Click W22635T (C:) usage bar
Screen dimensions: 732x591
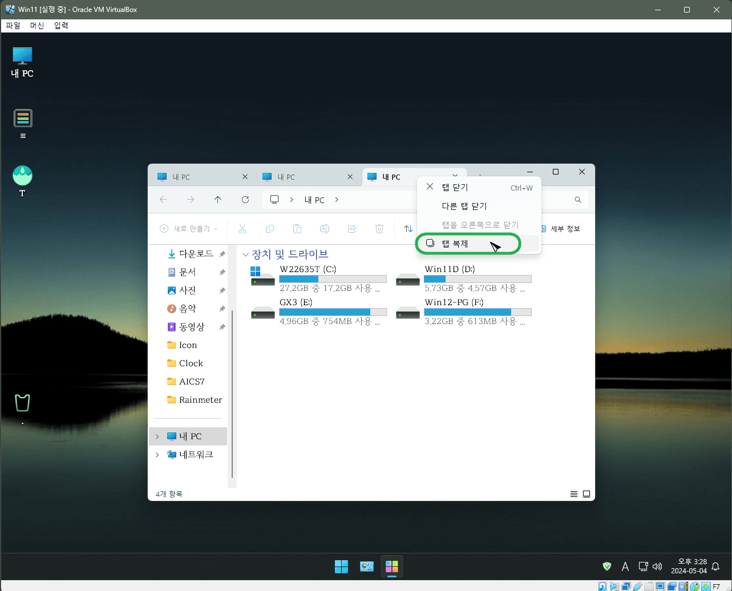[333, 279]
